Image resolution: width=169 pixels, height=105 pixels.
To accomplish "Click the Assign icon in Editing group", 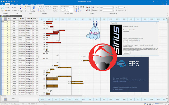I will (26, 7).
